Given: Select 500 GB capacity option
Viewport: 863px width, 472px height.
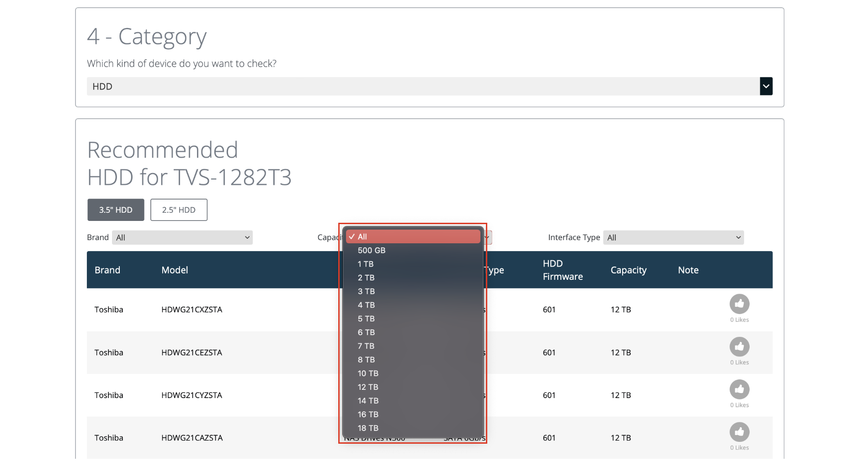Looking at the screenshot, I should [372, 251].
